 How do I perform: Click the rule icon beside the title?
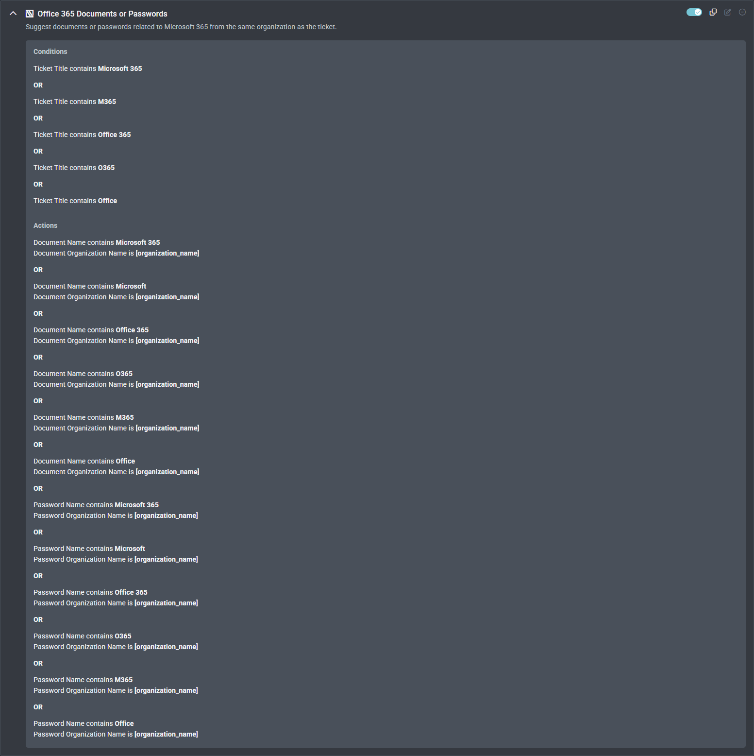(30, 14)
